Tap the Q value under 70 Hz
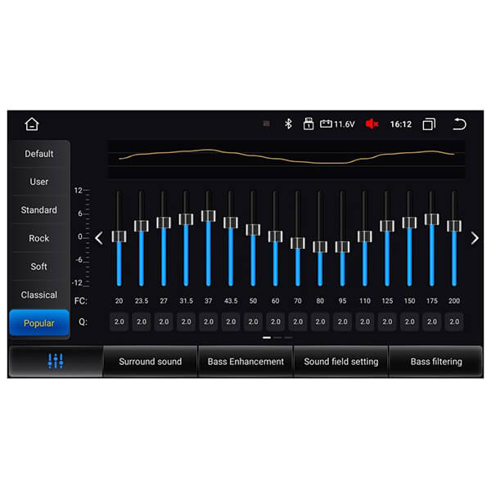Image resolution: width=491 pixels, height=491 pixels. click(298, 322)
